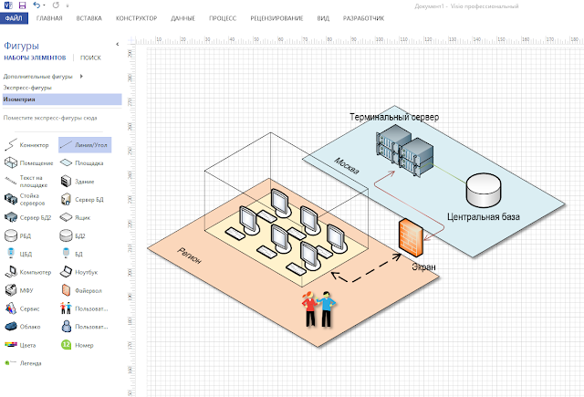Open the РЕЦЕНЗИРОВАНИЕ ribbon tab
Screen dimensions: 584x397
(x=276, y=18)
